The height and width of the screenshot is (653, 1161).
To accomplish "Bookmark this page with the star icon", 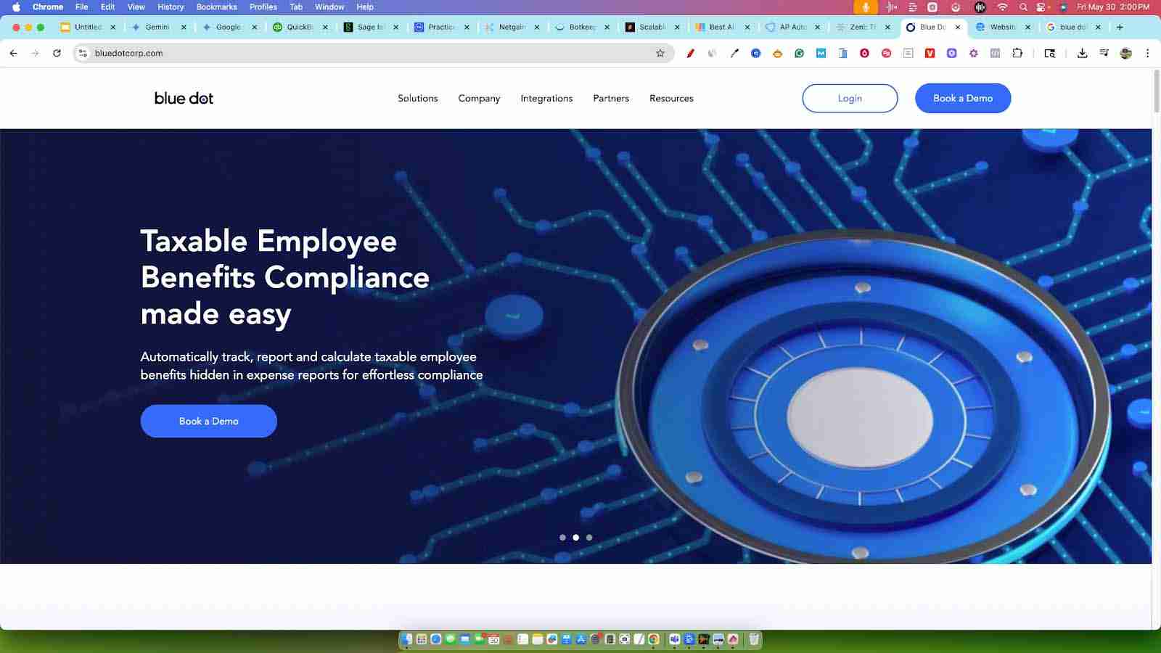I will click(x=660, y=53).
